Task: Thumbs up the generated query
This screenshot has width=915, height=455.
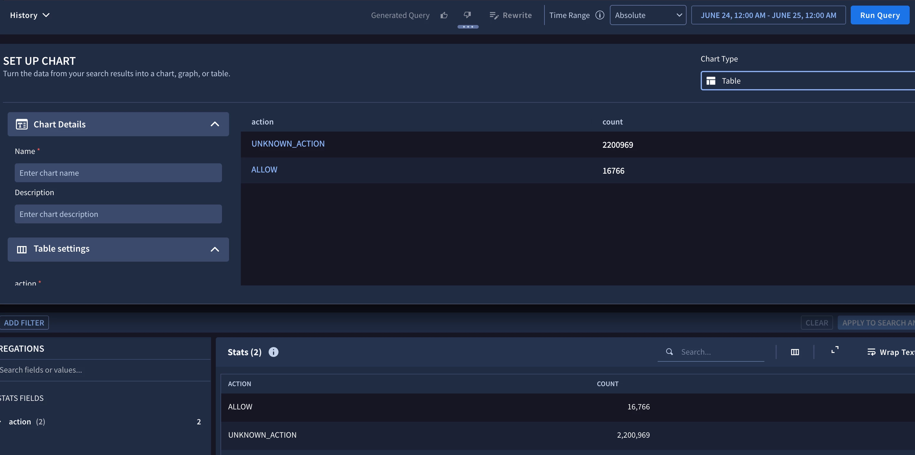Action: [x=444, y=15]
